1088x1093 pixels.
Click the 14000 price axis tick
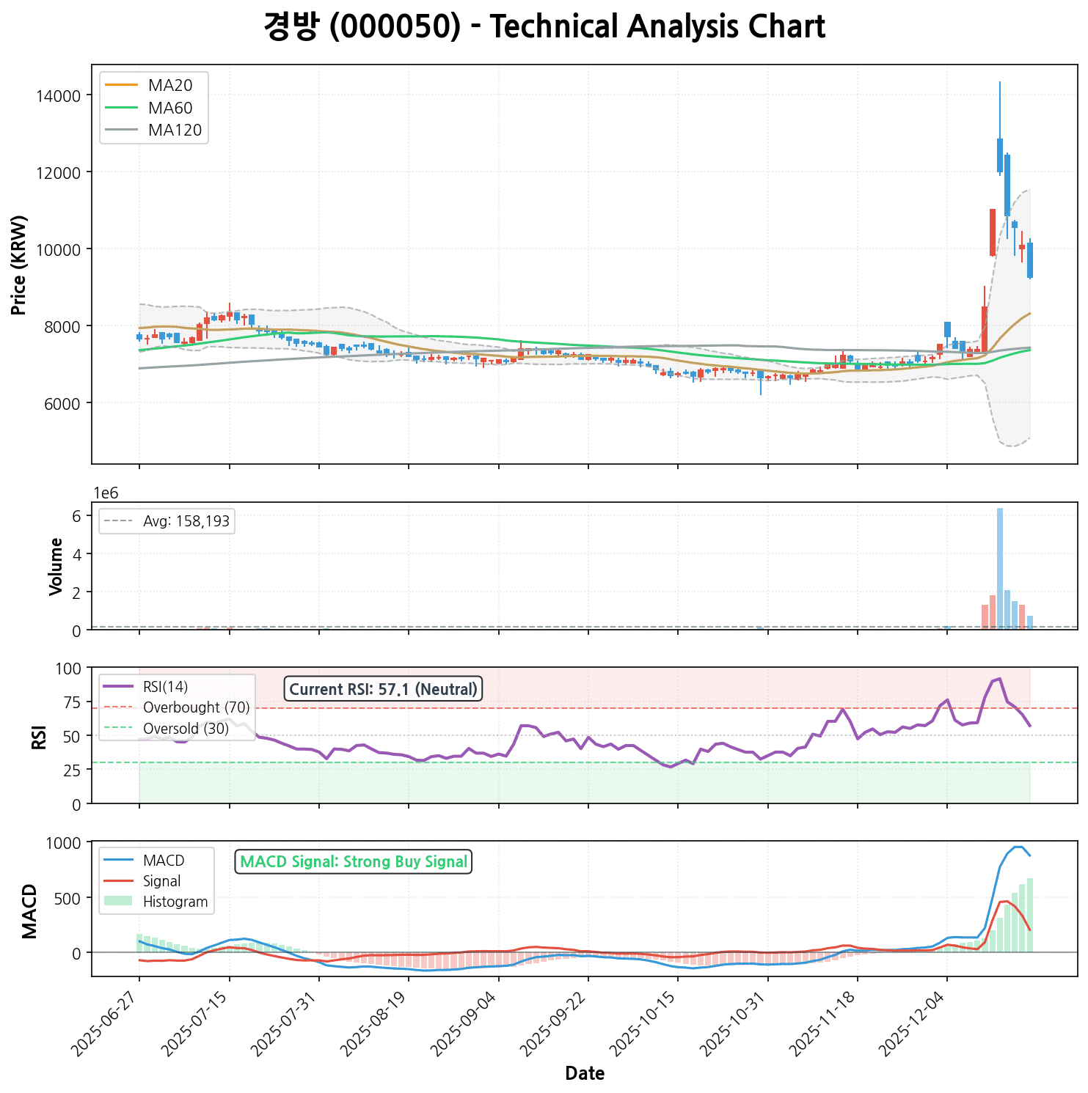(58, 96)
